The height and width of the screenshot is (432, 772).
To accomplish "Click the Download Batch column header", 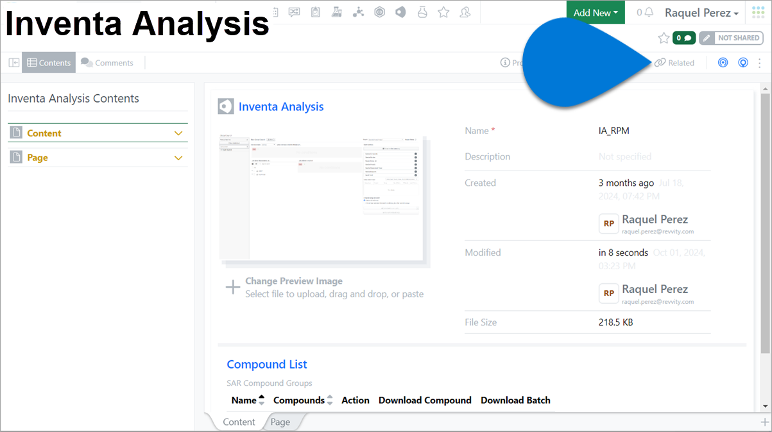I will 515,400.
